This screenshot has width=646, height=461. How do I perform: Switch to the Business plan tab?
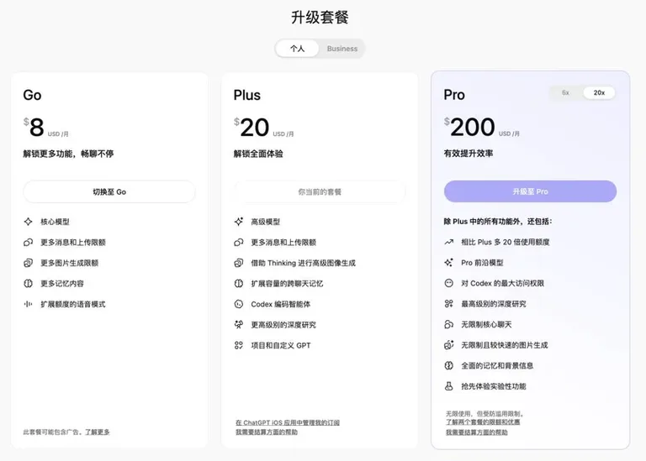(342, 49)
